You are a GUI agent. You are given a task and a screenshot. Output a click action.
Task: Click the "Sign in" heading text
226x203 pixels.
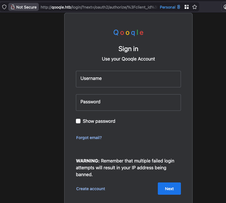(128, 49)
